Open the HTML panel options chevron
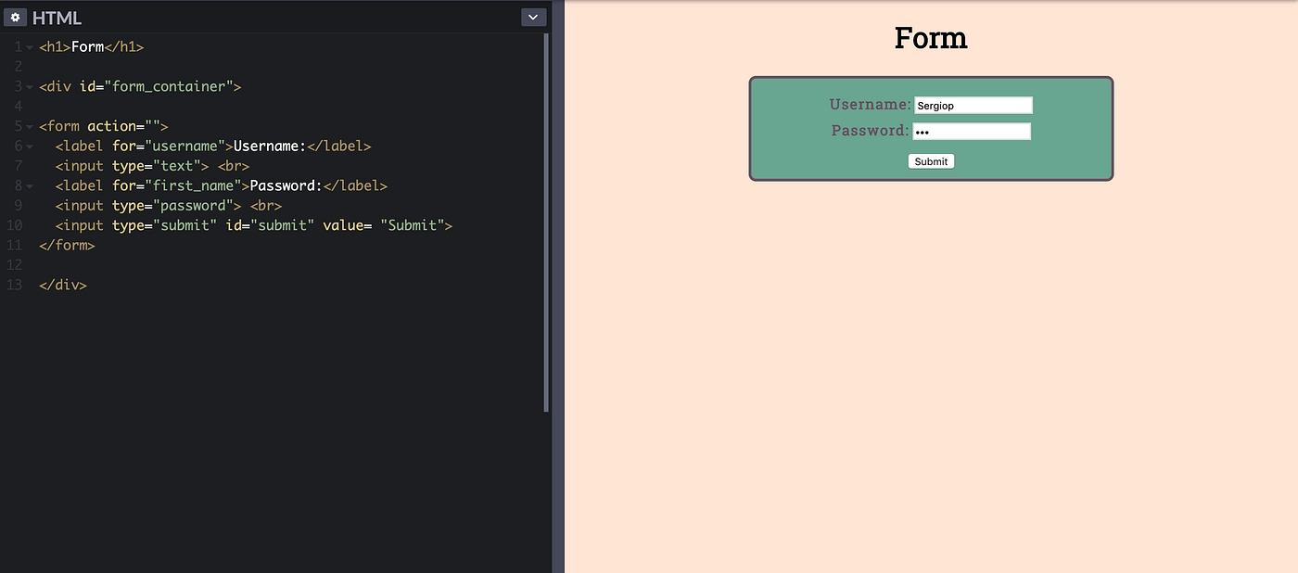This screenshot has height=573, width=1298. (533, 17)
